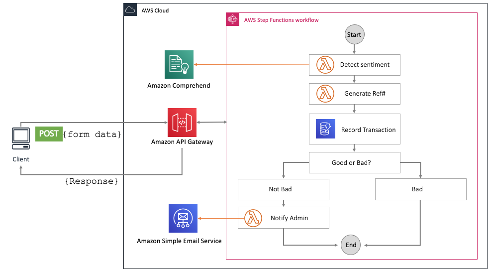Click the Detect sentiment label
The height and width of the screenshot is (271, 489).
coord(365,65)
